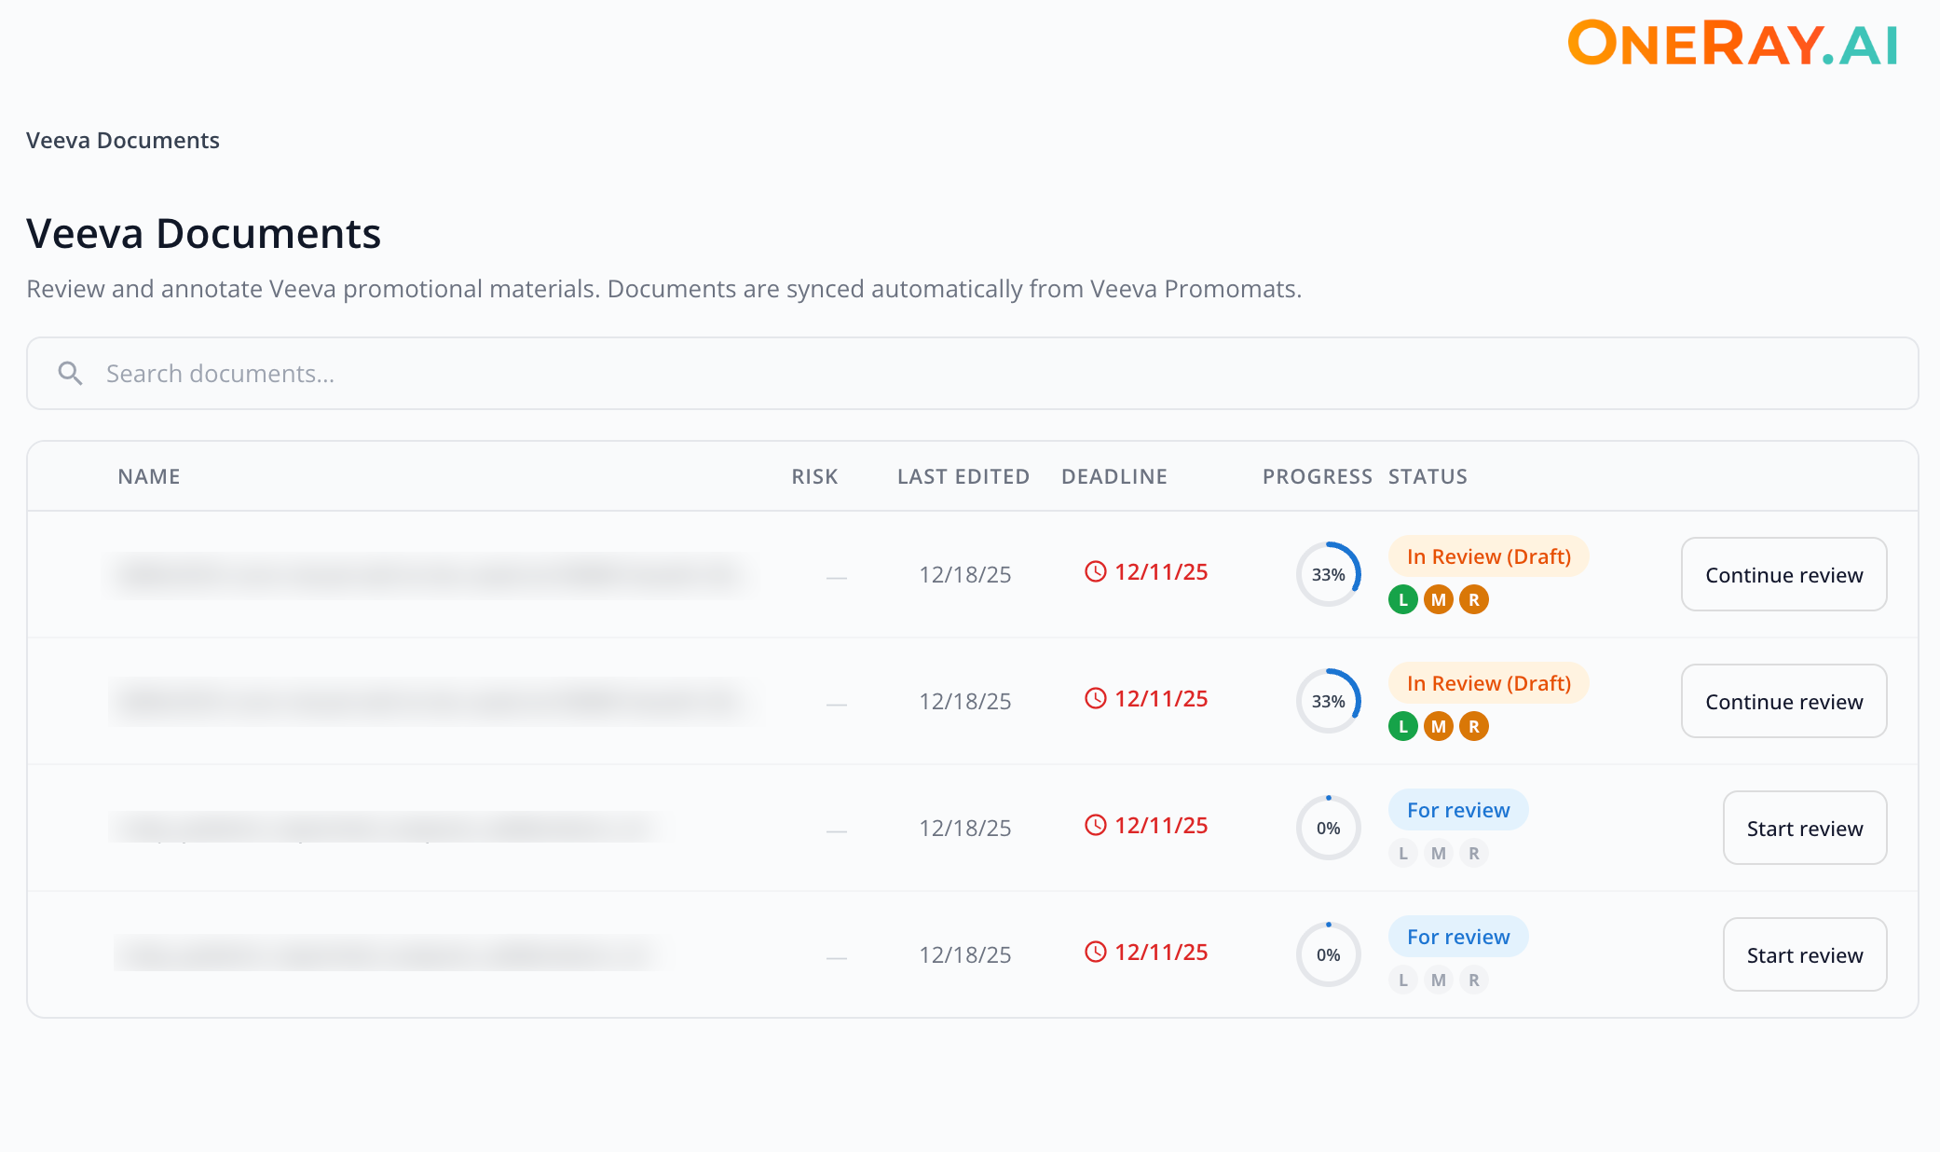Click Continue review on the first document
This screenshot has width=1940, height=1152.
1783,574
